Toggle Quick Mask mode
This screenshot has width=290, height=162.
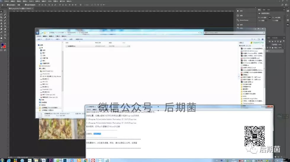coord(1,50)
